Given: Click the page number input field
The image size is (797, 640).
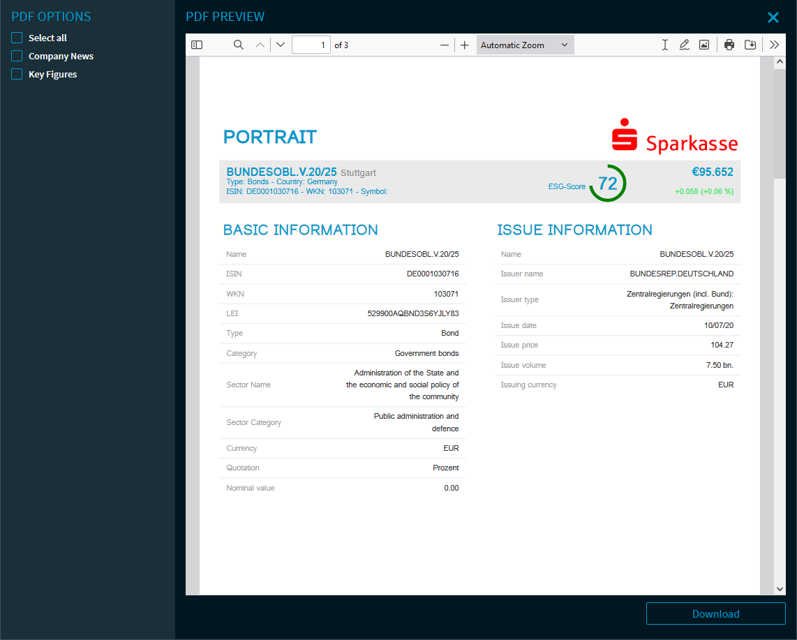Looking at the screenshot, I should point(311,45).
